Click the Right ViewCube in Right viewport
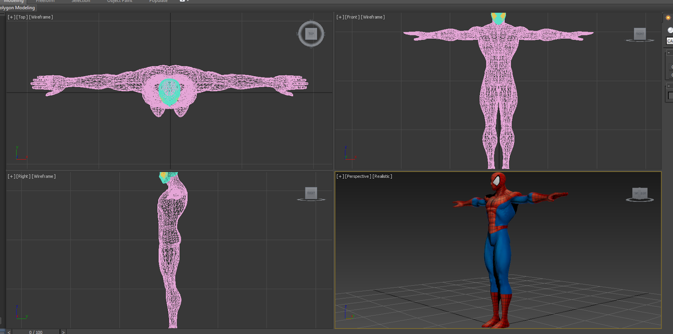 tap(311, 193)
